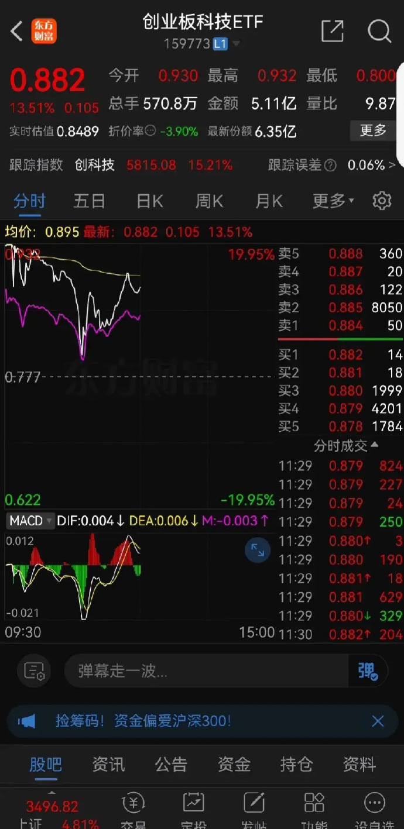Select the 卖4 0.887 order row

tap(340, 271)
